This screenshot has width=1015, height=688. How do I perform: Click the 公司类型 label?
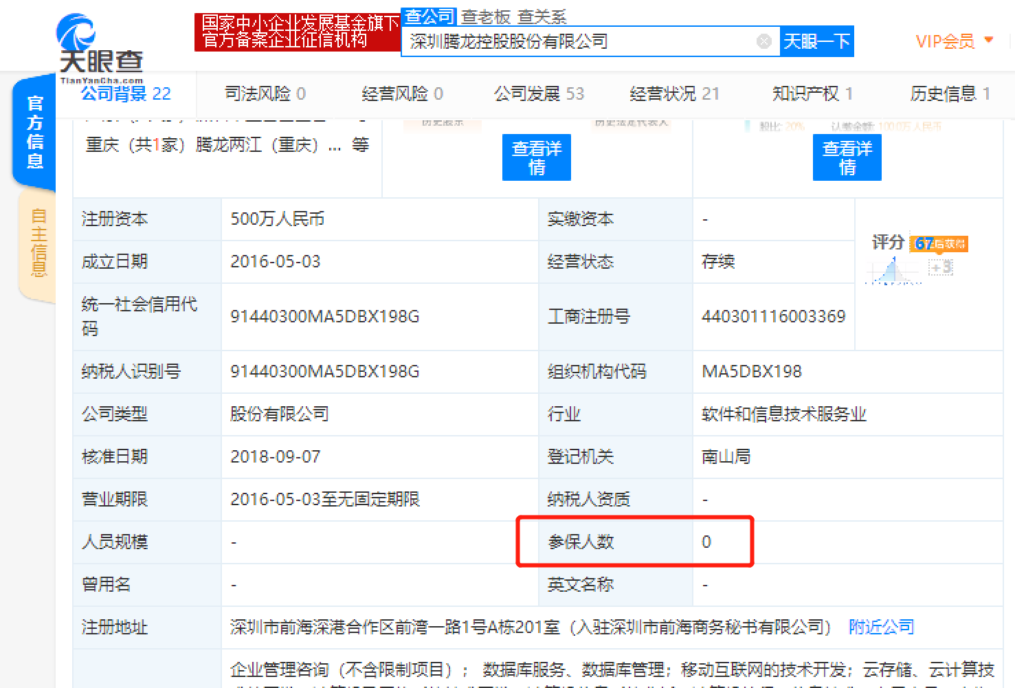115,414
